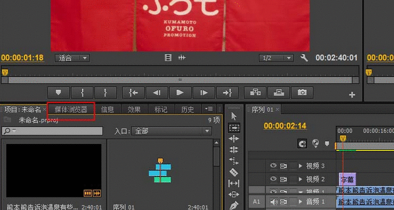Open the search filter magnifier dropdown
394x210 pixels.
[10, 131]
